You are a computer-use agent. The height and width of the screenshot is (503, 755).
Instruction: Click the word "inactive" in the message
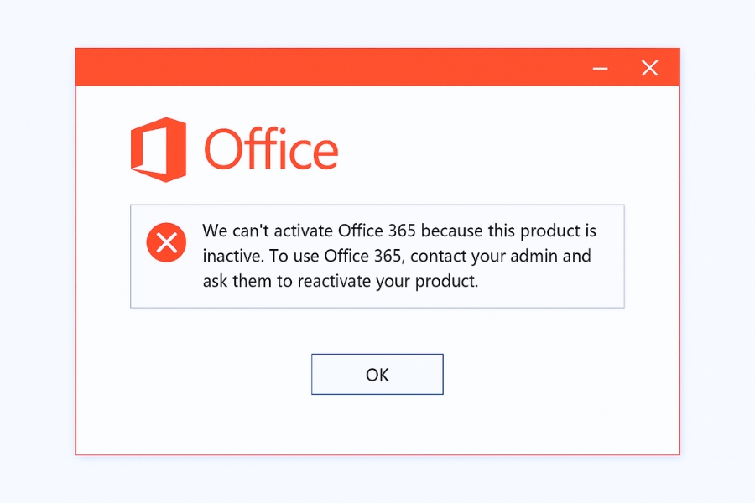coord(232,256)
